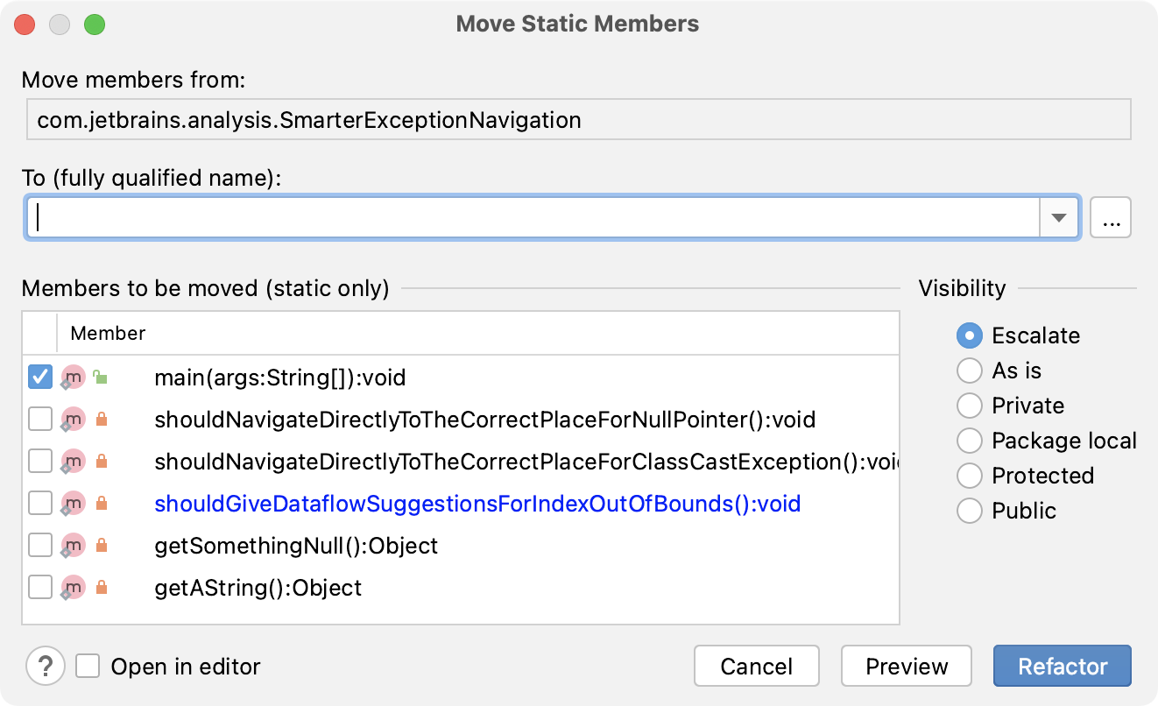Click the Member column header
This screenshot has height=706, width=1158.
click(108, 333)
